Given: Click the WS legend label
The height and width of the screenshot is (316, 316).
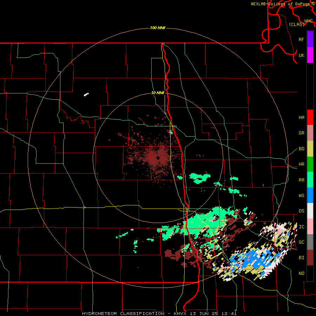Looking at the screenshot, I should coord(301,196).
